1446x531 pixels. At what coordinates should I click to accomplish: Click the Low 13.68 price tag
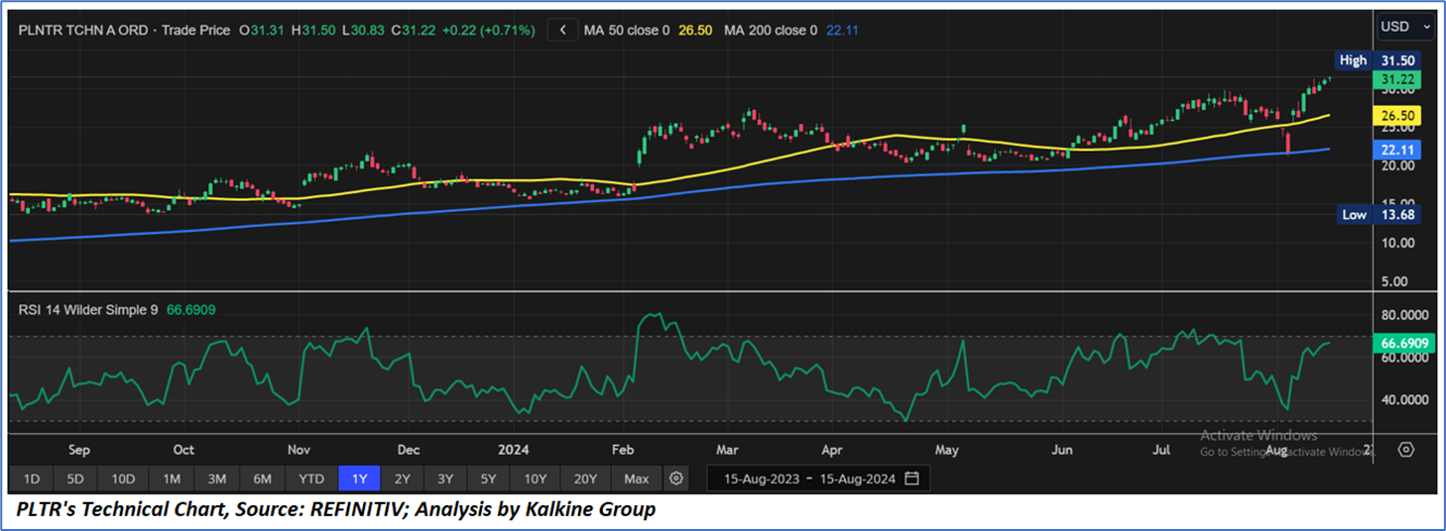pyautogui.click(x=1380, y=214)
